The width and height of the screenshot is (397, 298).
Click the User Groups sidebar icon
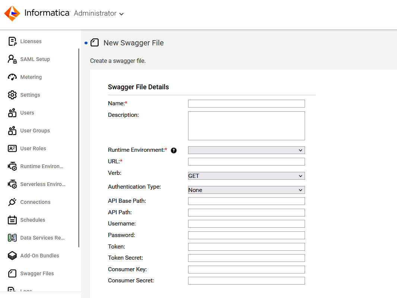point(12,131)
